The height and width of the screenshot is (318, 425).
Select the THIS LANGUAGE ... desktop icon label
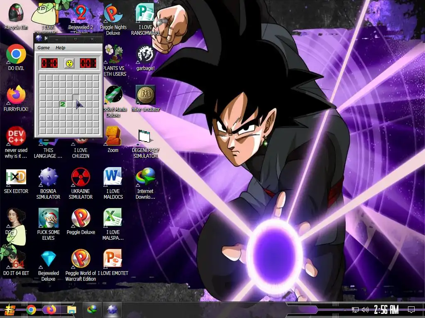(48, 153)
